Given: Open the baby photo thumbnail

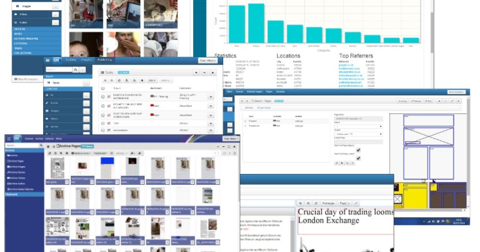Looking at the screenshot, I should 86,44.
